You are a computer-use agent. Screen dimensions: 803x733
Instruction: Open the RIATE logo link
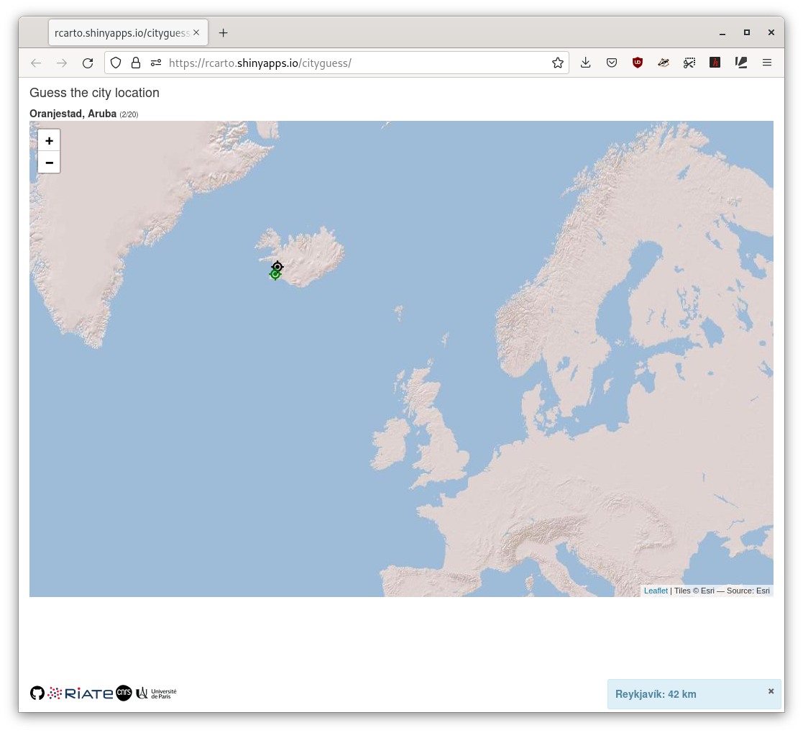(x=80, y=693)
